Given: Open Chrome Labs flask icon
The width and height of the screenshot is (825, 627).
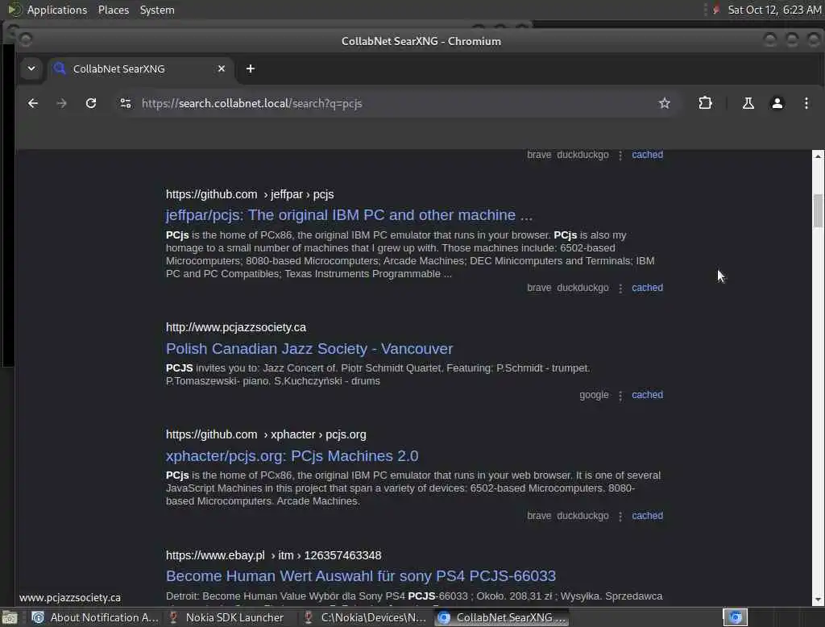Looking at the screenshot, I should 748,103.
